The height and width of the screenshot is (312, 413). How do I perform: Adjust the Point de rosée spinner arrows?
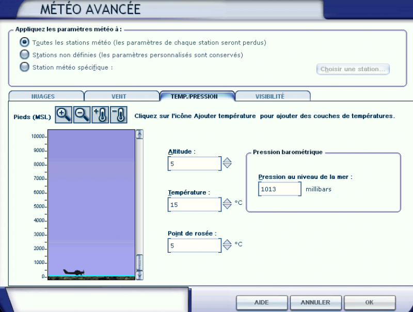click(227, 245)
